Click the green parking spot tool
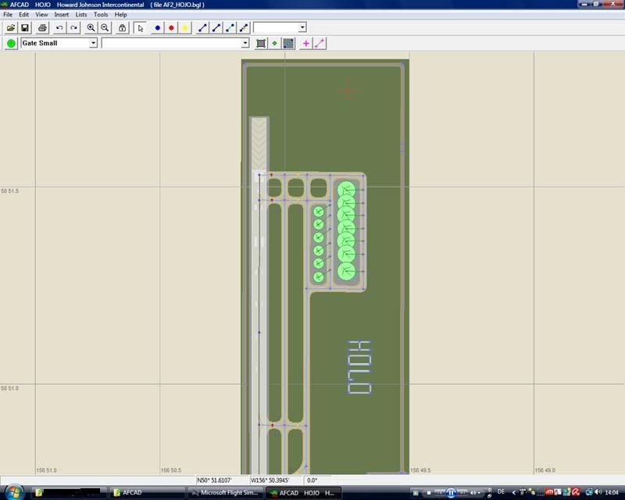The image size is (625, 500). pos(11,43)
